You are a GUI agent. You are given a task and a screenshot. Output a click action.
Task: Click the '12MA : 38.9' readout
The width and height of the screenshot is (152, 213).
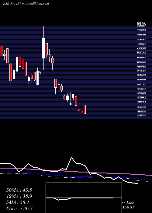click(19, 196)
